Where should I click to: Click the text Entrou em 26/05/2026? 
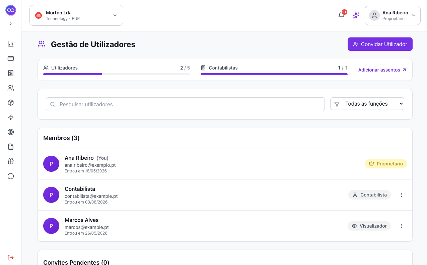(86, 233)
